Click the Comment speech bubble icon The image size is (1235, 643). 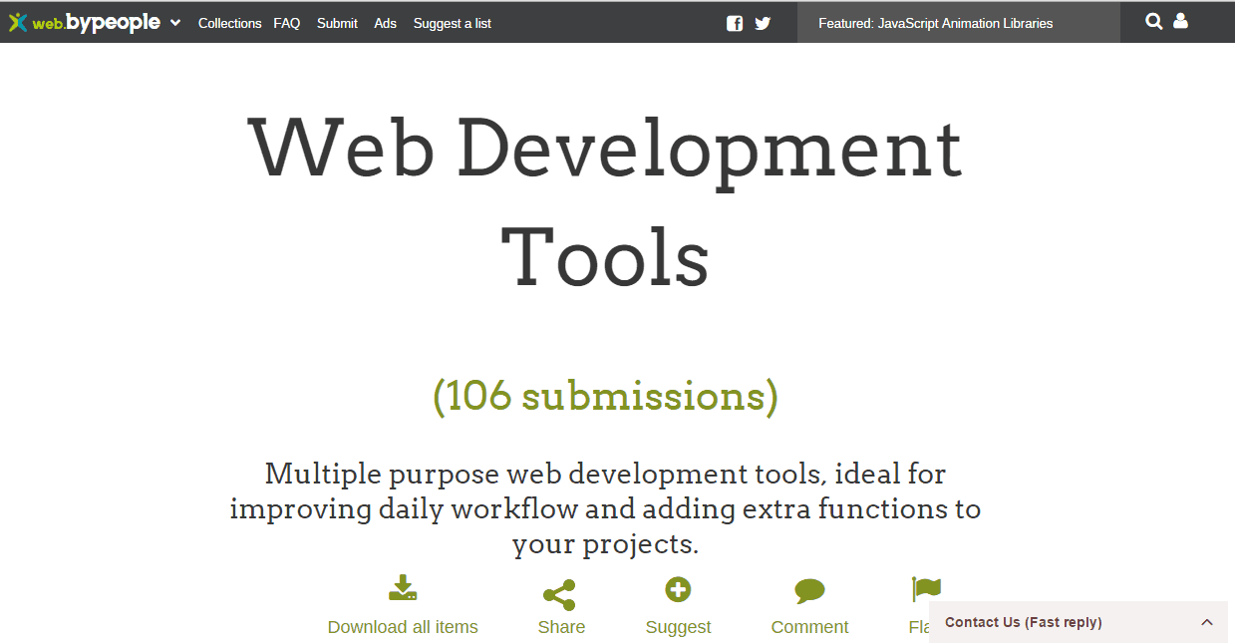[809, 591]
